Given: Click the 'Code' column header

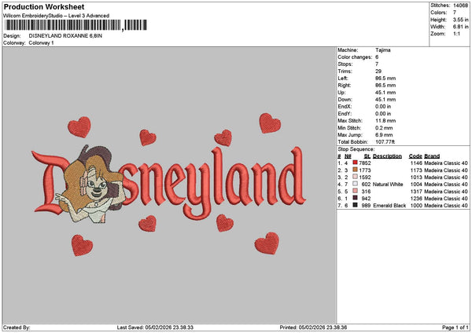Looking at the screenshot, I should point(415,156).
